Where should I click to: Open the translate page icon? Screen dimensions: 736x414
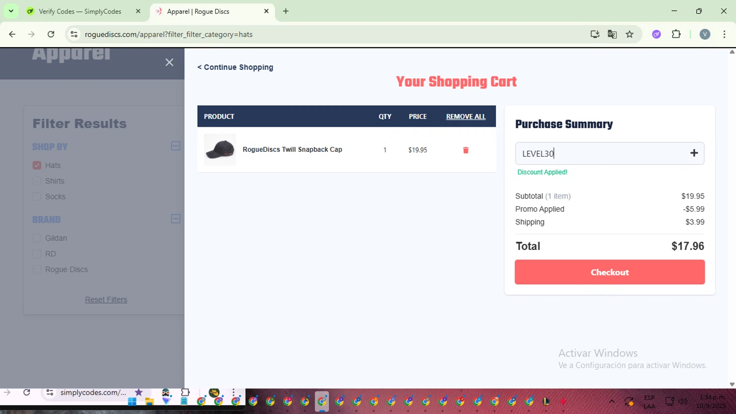[612, 34]
